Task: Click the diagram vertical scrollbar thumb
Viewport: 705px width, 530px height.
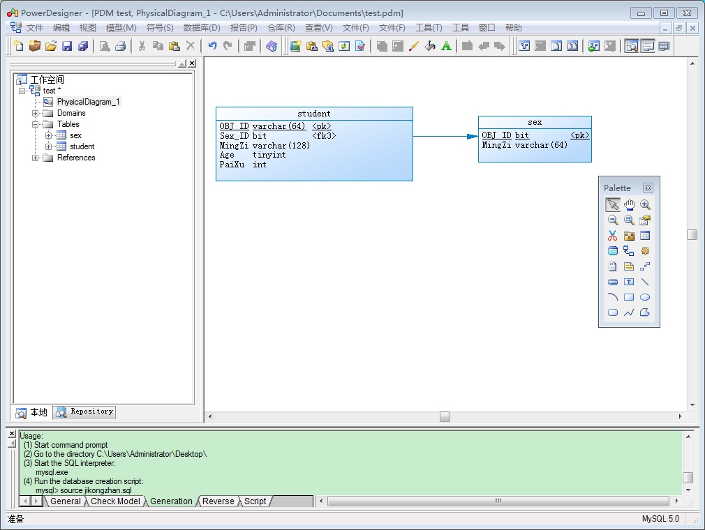Action: click(692, 234)
